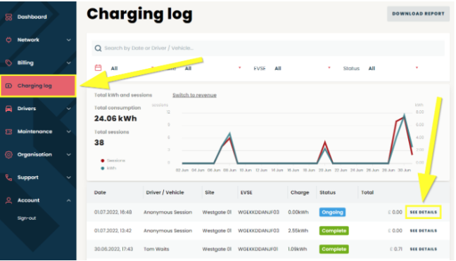The height and width of the screenshot is (261, 456).
Task: Click the Account person icon
Action: click(8, 201)
